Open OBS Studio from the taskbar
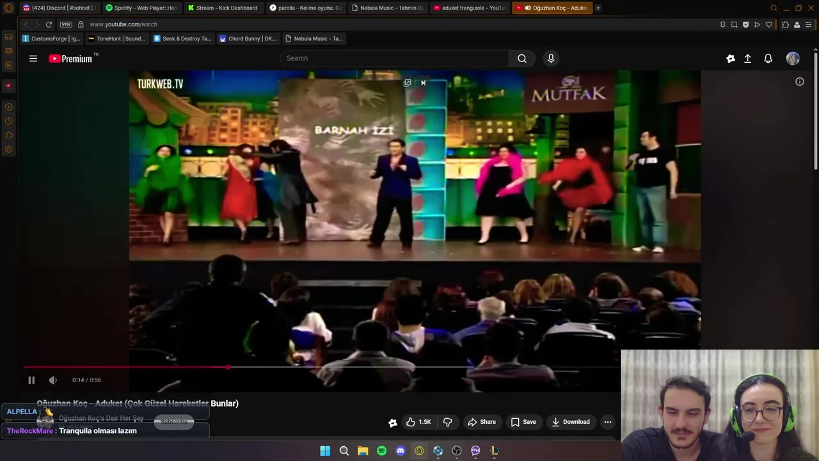This screenshot has width=819, height=461. click(457, 451)
